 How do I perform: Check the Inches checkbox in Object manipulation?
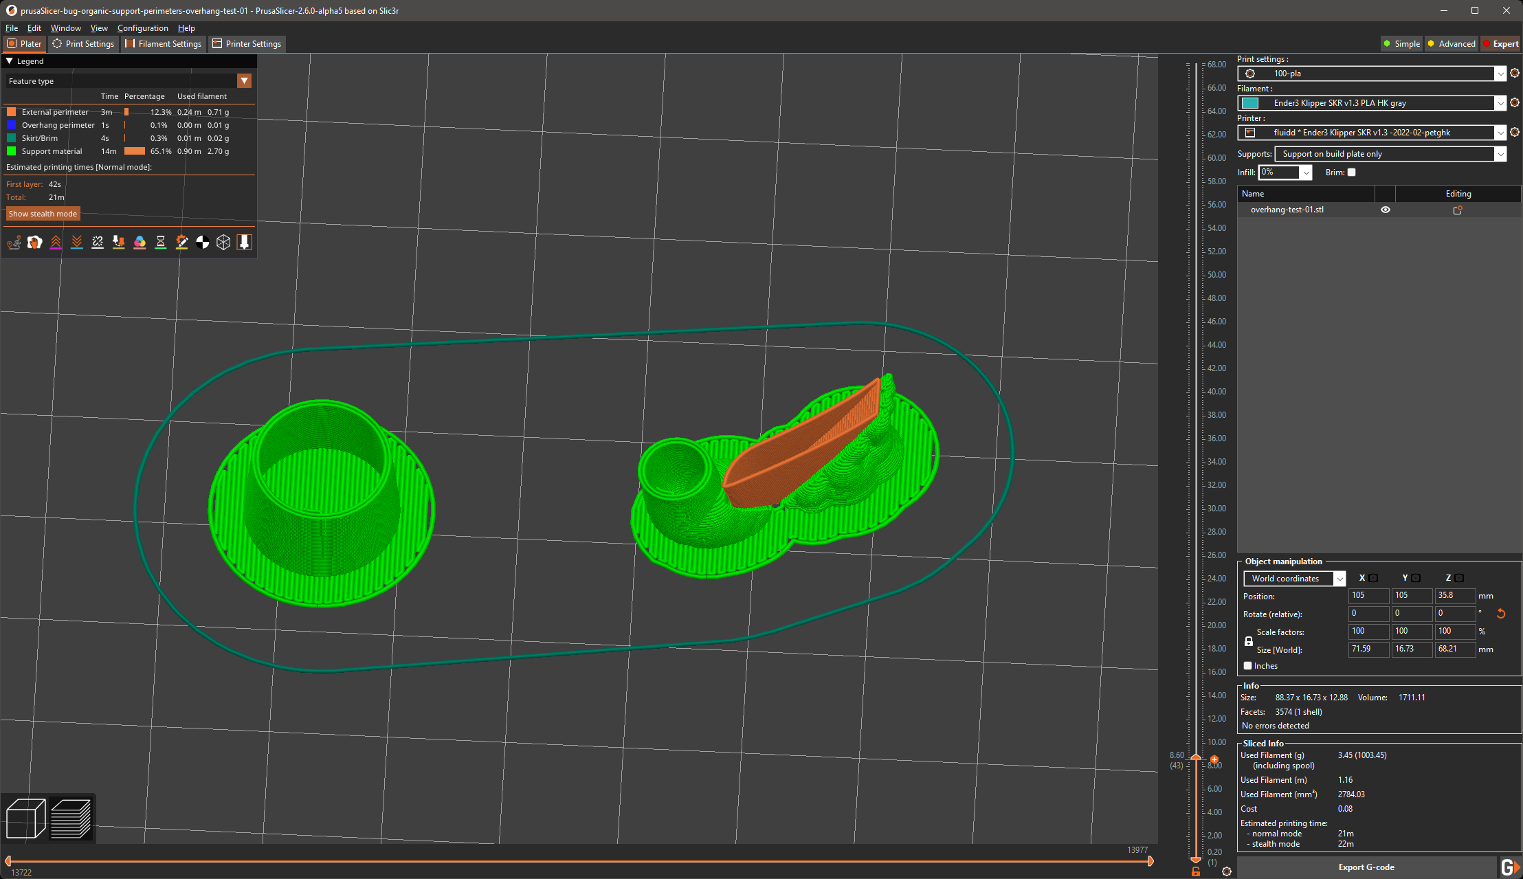(x=1248, y=665)
